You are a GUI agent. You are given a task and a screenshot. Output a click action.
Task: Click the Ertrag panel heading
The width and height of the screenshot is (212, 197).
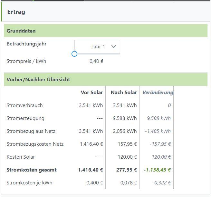pos(16,12)
